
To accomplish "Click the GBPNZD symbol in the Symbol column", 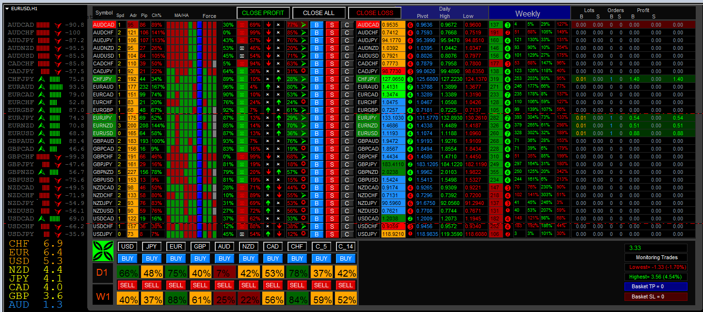I will click(x=104, y=172).
